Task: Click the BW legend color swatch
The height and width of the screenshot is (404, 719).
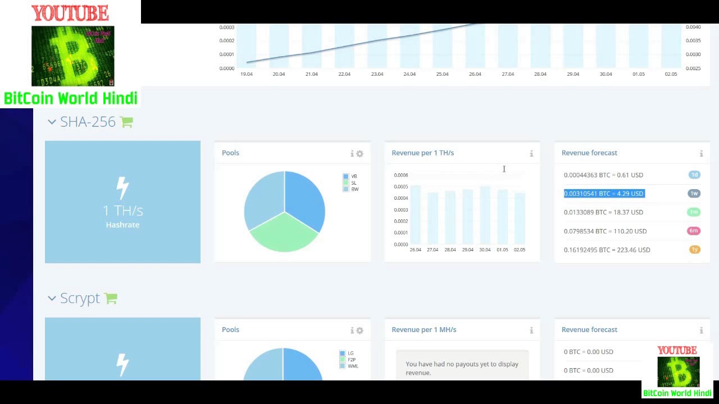Action: 346,190
